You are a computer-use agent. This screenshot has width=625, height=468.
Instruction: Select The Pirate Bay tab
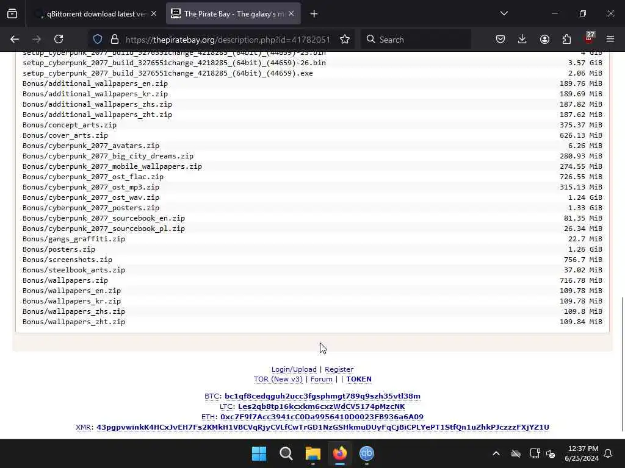click(x=233, y=14)
